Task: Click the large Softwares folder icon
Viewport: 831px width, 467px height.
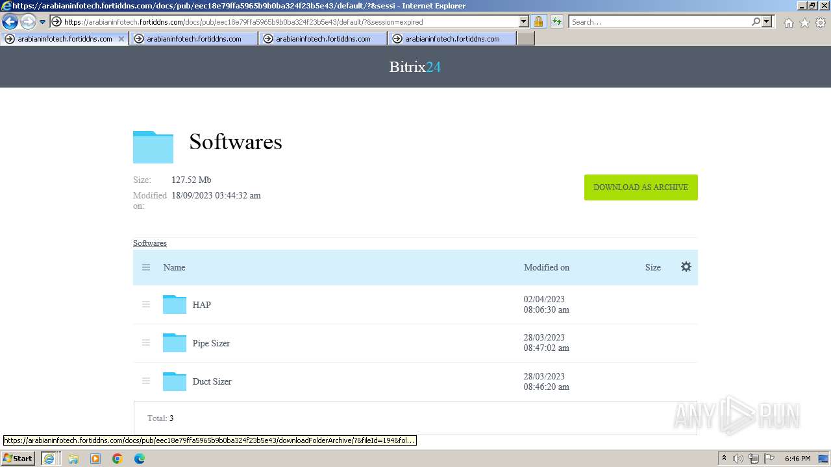Action: click(x=153, y=147)
